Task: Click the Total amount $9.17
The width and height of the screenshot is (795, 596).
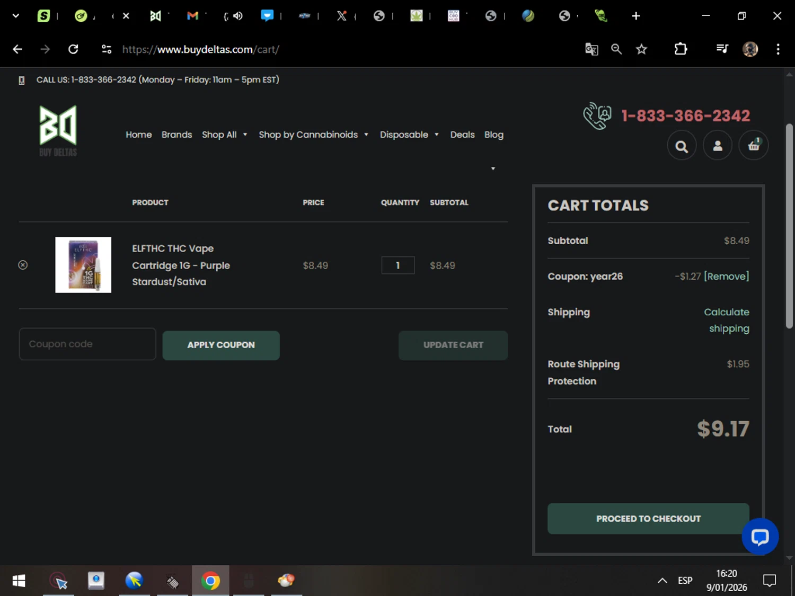Action: pos(723,429)
